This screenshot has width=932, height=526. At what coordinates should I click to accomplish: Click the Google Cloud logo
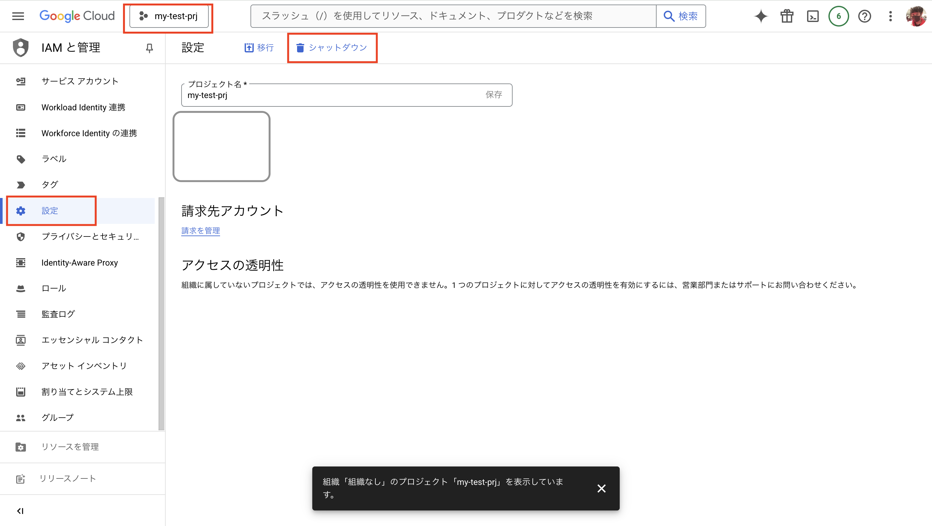tap(77, 16)
